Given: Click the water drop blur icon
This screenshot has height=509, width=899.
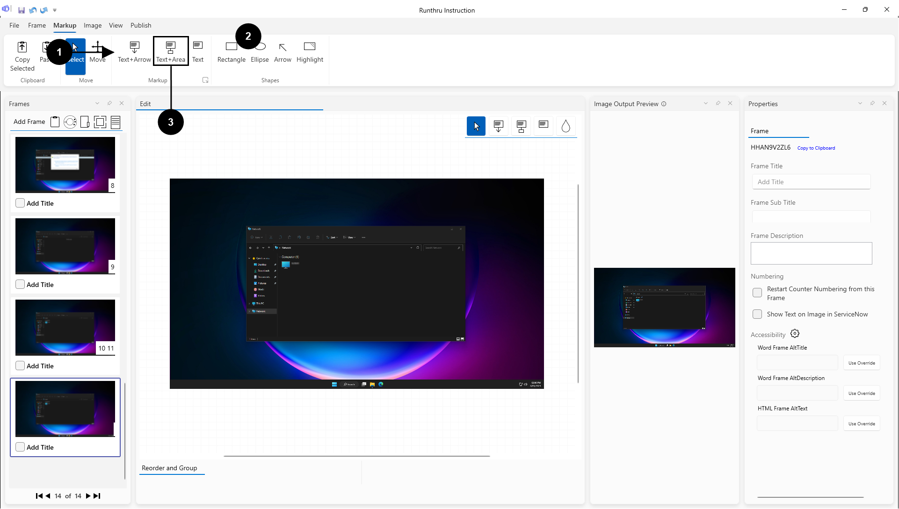Looking at the screenshot, I should tap(565, 126).
